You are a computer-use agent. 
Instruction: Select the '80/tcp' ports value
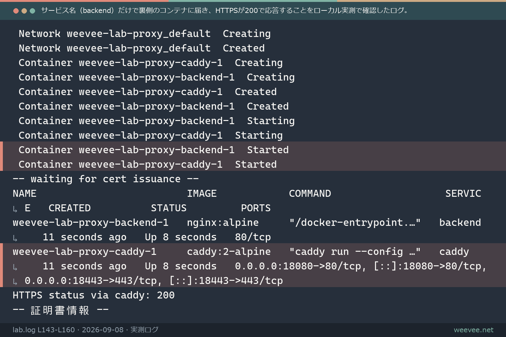pyautogui.click(x=253, y=237)
